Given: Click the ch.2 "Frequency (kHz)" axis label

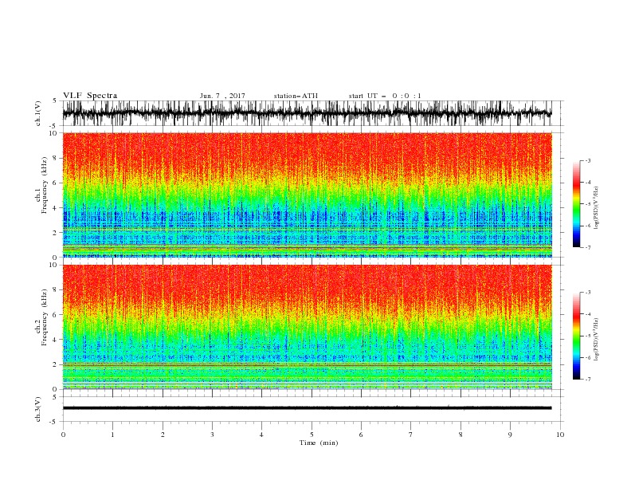Looking at the screenshot, I should pyautogui.click(x=45, y=317).
